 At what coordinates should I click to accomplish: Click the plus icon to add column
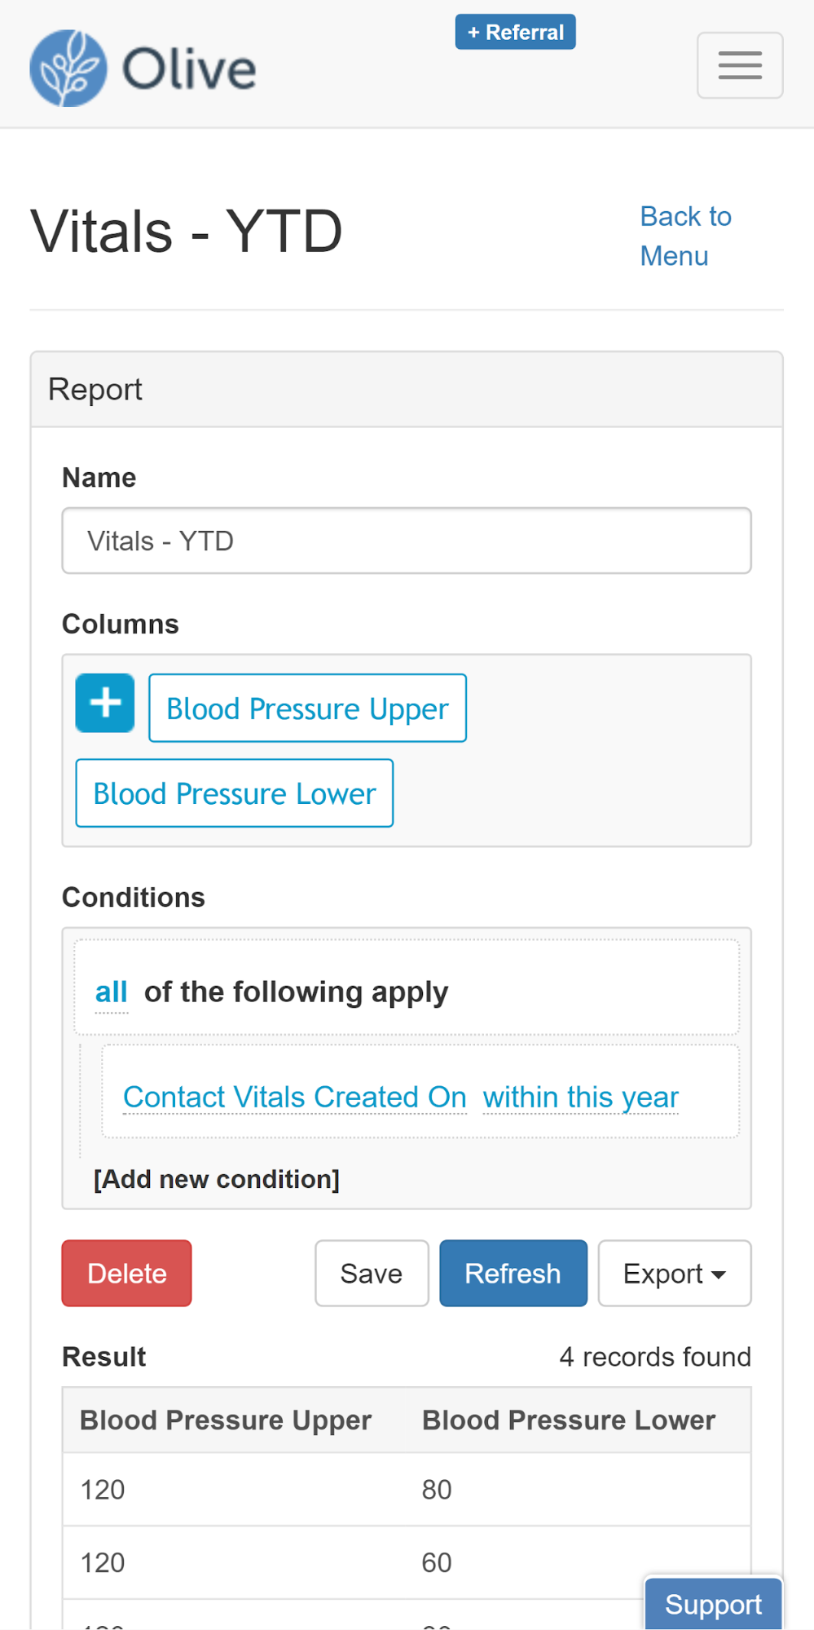[x=105, y=703]
